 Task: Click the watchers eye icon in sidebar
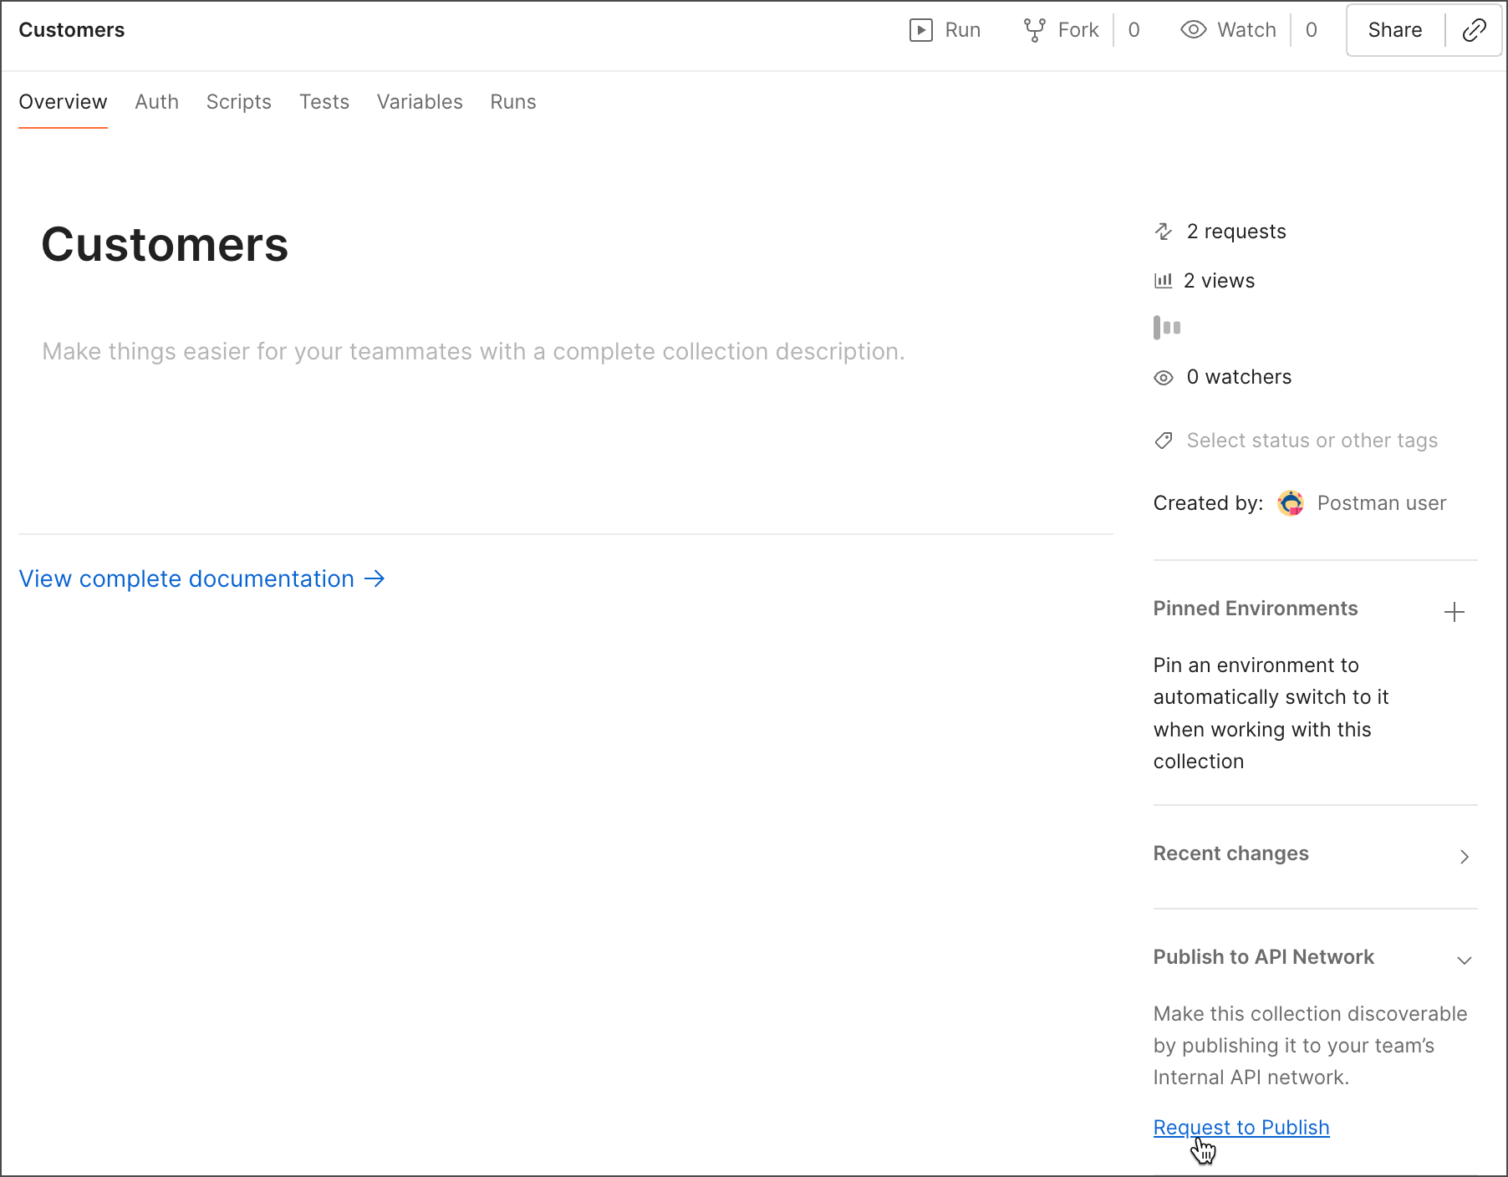[x=1164, y=378]
